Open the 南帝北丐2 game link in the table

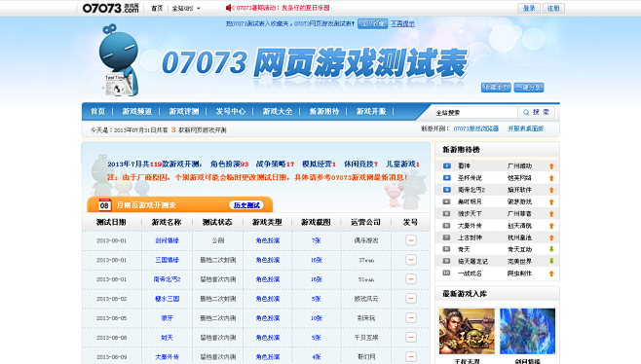click(167, 279)
